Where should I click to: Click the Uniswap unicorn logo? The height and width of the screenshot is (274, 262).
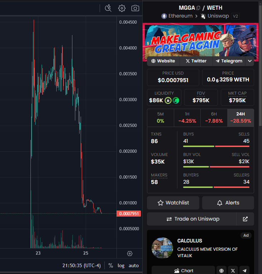pyautogui.click(x=203, y=16)
